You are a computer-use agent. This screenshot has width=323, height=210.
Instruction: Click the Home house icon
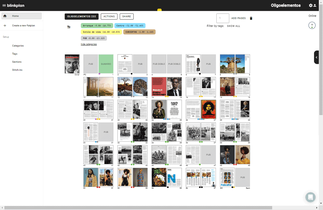[5, 16]
